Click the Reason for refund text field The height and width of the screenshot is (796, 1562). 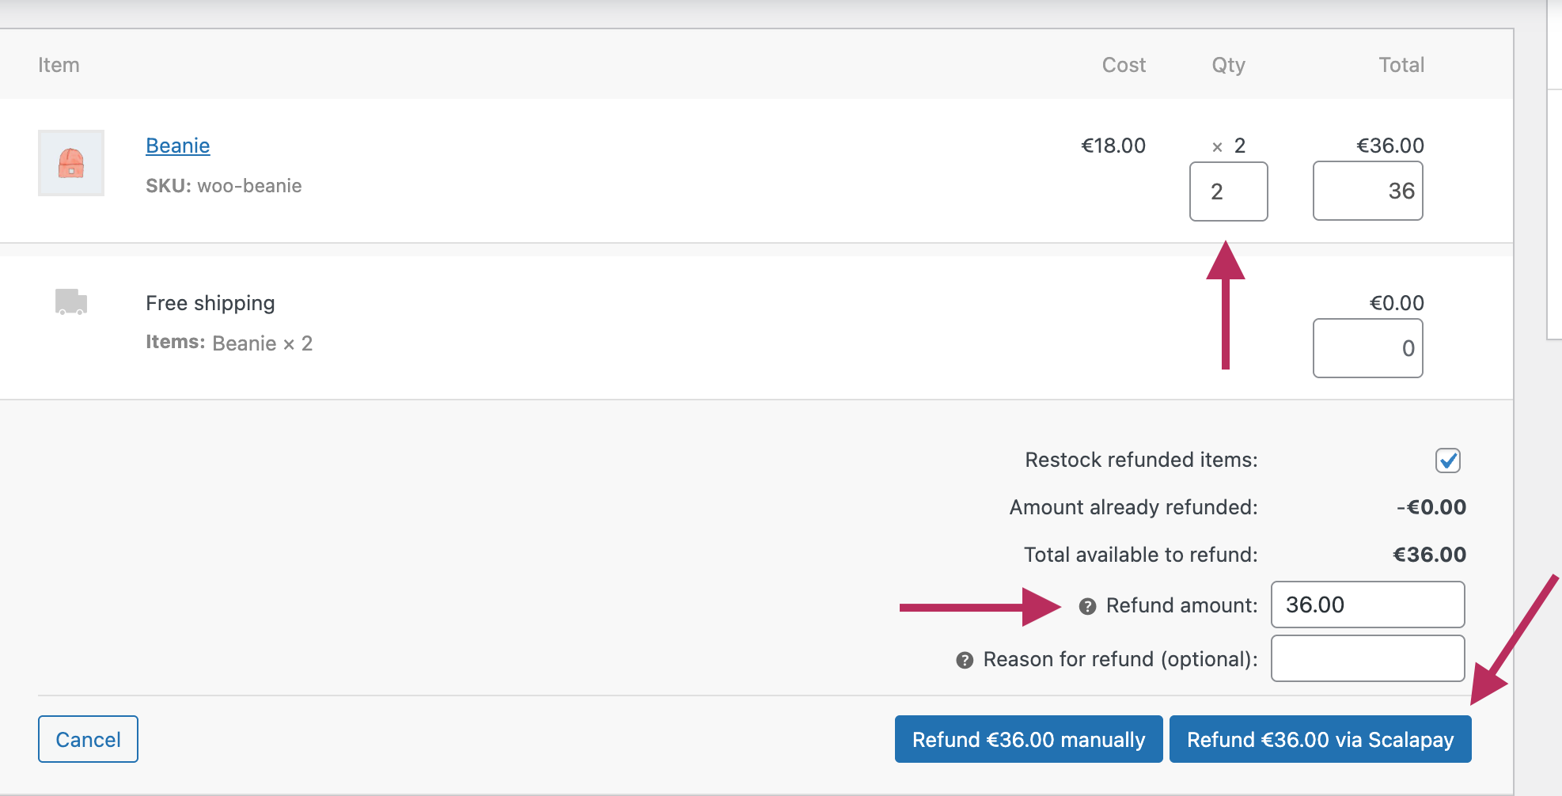tap(1367, 658)
